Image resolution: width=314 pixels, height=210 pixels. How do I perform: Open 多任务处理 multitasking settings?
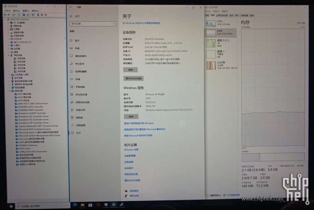81,95
